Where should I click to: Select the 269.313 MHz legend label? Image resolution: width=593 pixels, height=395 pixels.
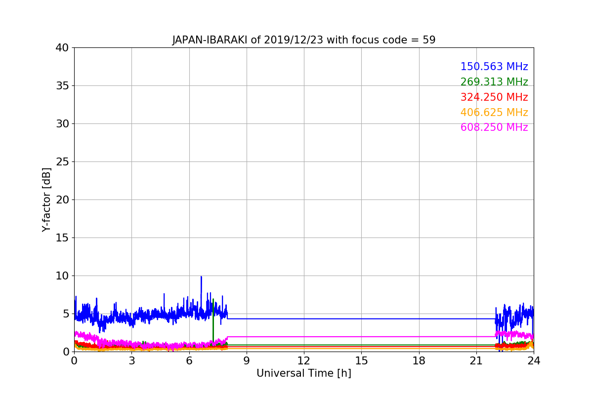494,82
